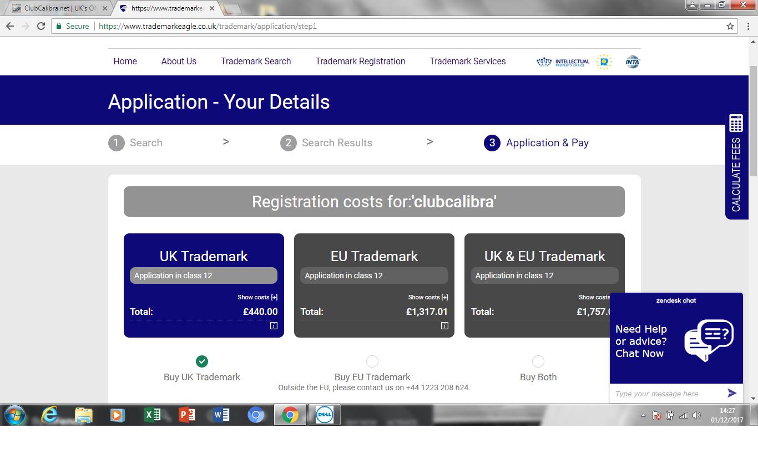The height and width of the screenshot is (459, 758).
Task: Click the chat message input field
Action: coord(666,394)
